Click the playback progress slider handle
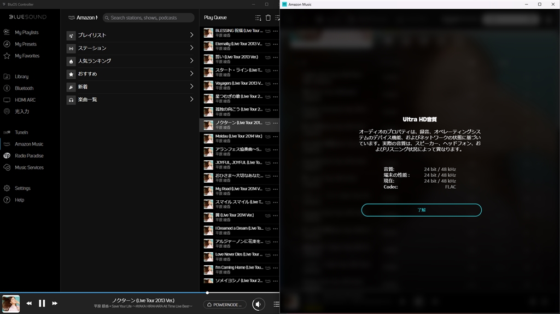560x314 pixels. [x=207, y=293]
